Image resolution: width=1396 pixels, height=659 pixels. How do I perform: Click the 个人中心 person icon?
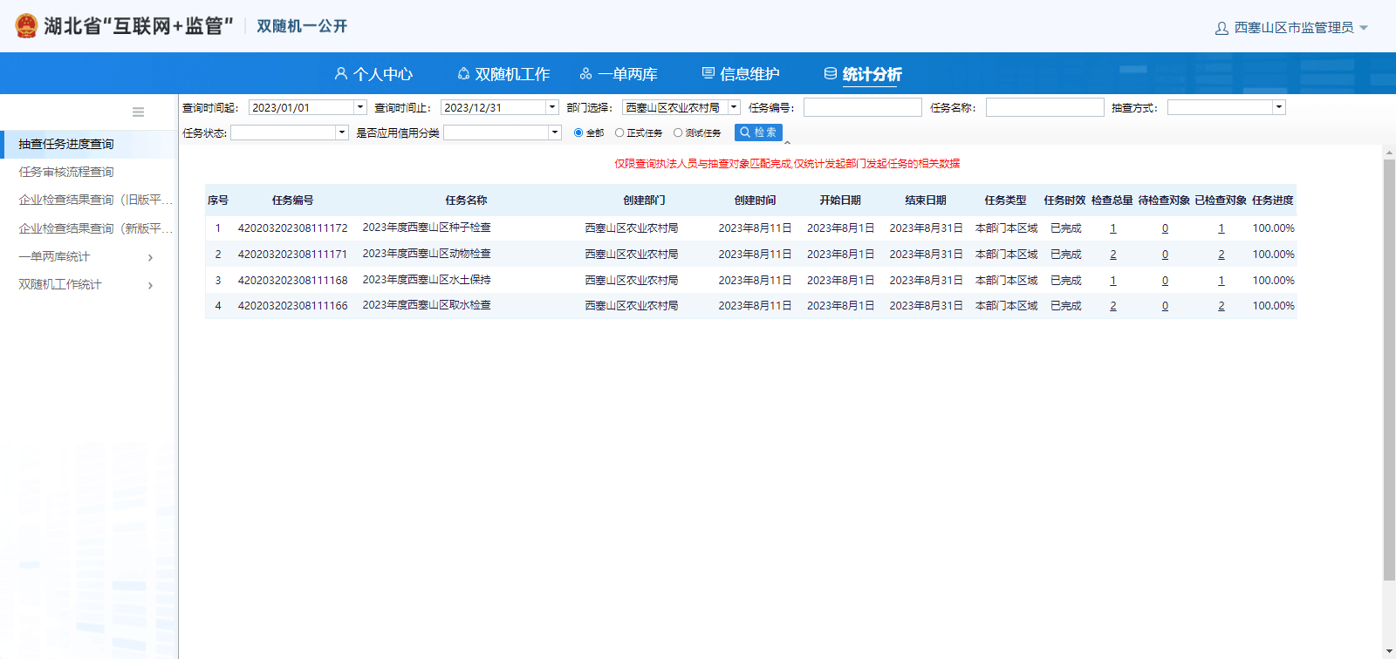(x=341, y=74)
